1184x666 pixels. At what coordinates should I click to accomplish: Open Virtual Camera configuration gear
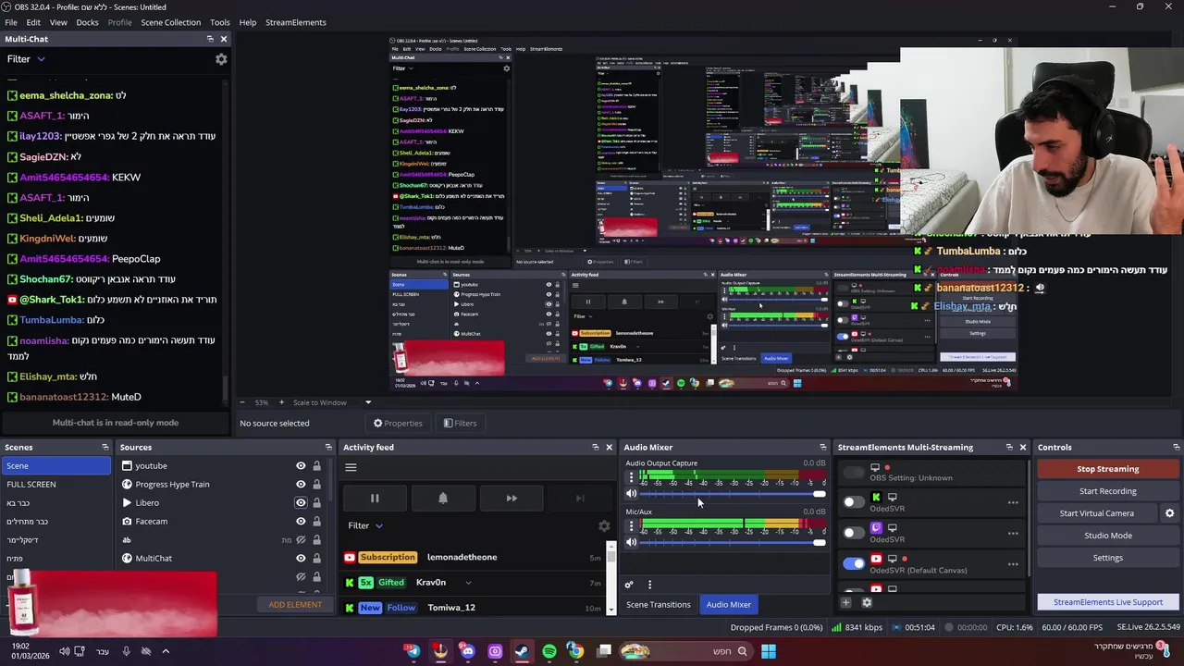point(1169,513)
